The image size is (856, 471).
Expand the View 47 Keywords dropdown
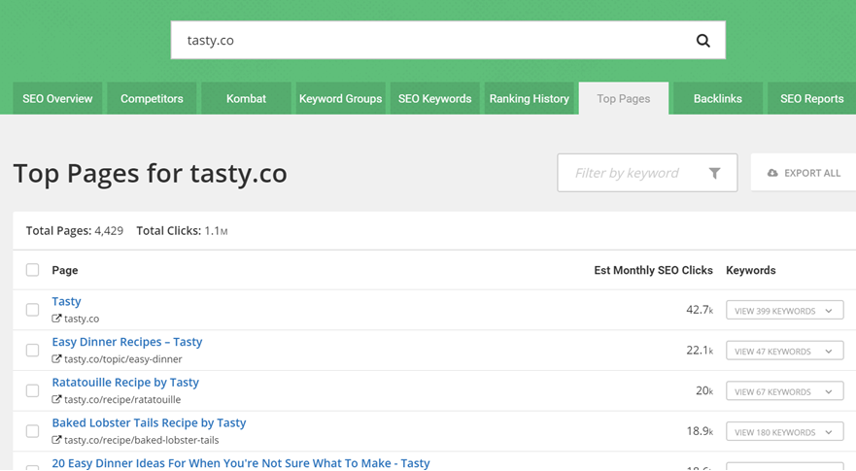click(x=784, y=351)
